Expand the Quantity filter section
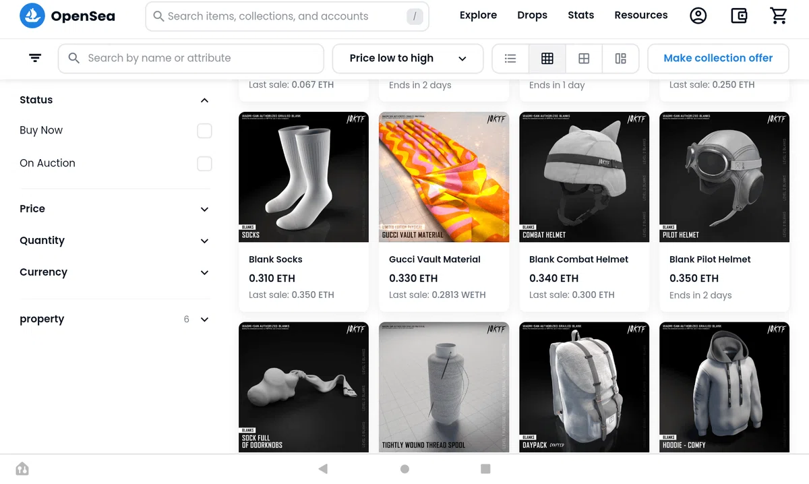809x484 pixels. tap(205, 241)
